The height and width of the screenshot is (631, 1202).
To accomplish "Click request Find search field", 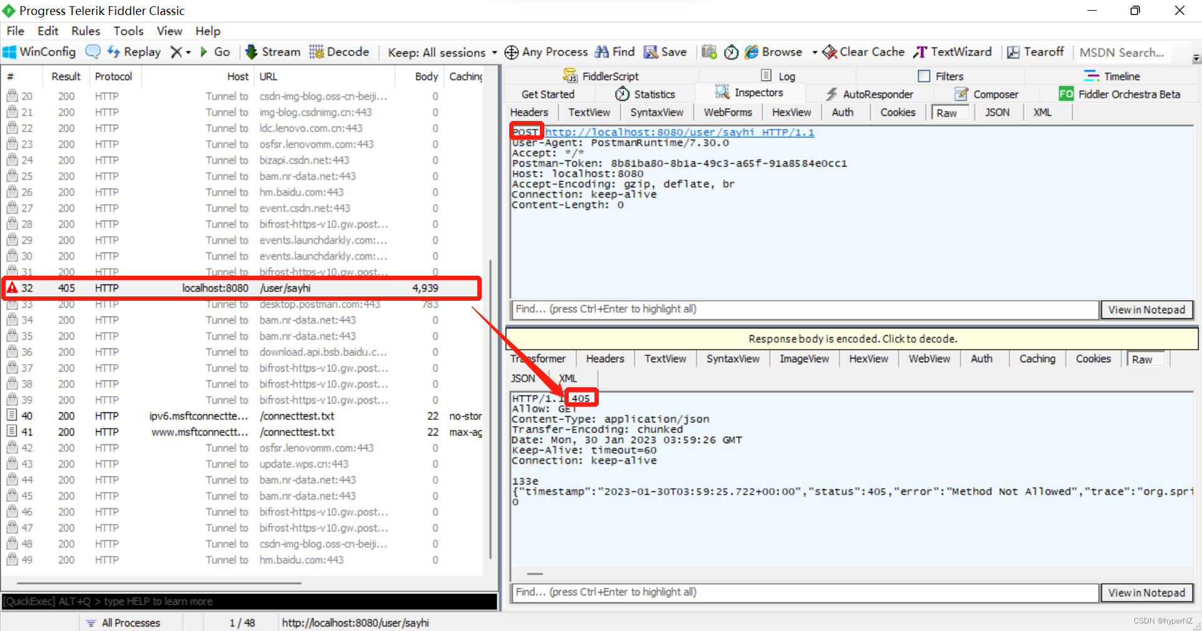I will coord(806,309).
